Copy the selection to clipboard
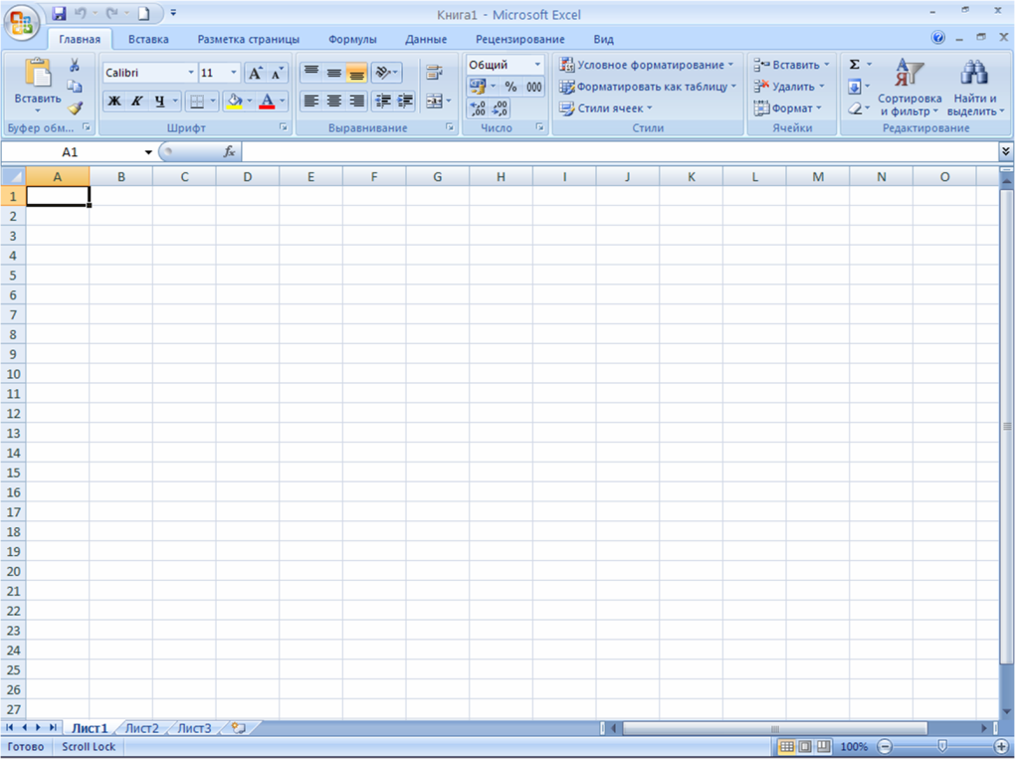Screen dimensions: 1015x759 (x=75, y=87)
